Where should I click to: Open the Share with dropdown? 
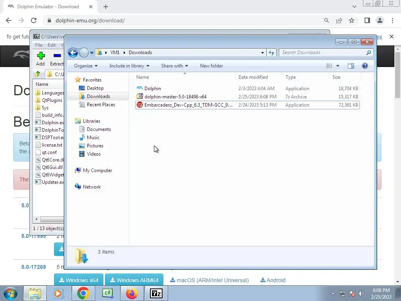tap(174, 66)
